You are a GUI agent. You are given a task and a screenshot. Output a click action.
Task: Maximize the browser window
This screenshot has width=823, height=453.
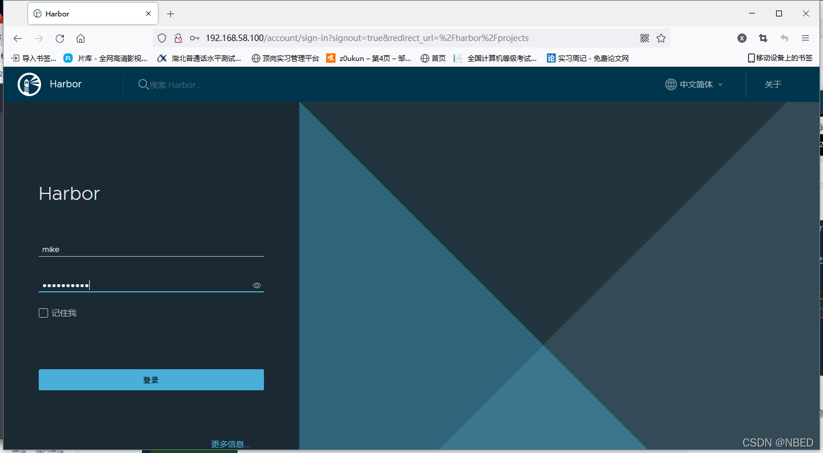pos(779,13)
